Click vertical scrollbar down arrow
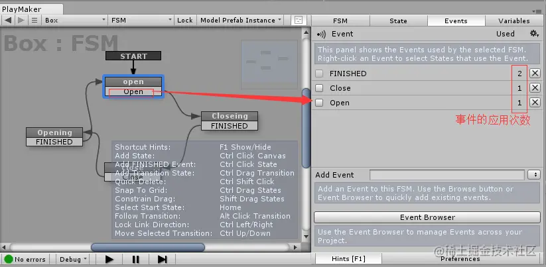This screenshot has width=546, height=267. [306, 237]
